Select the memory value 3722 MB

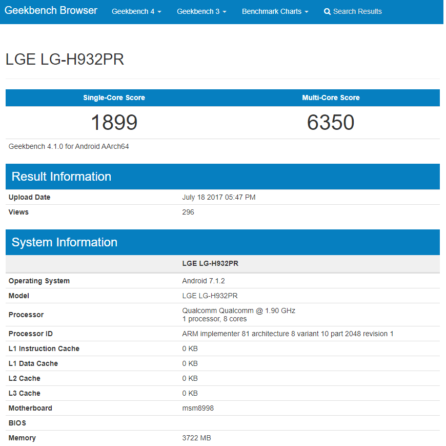tap(196, 438)
